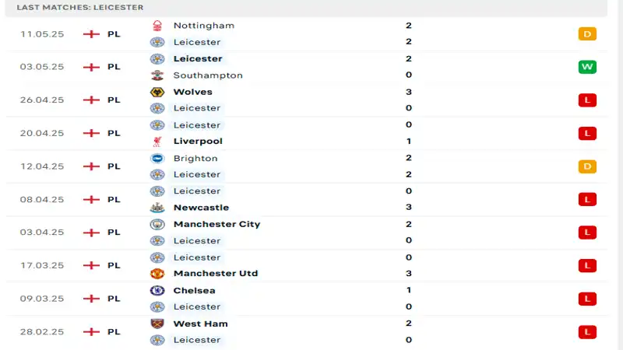Image resolution: width=623 pixels, height=350 pixels.
Task: Click the Manchester City club crest
Action: tap(157, 224)
